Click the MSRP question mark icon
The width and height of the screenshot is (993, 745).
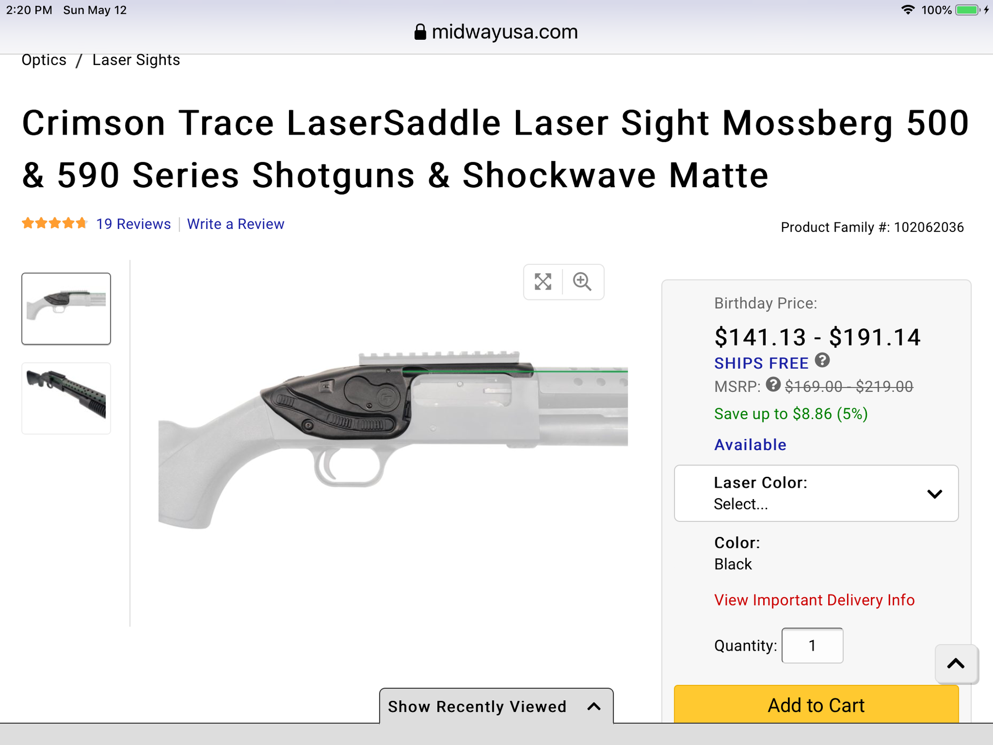tap(773, 384)
